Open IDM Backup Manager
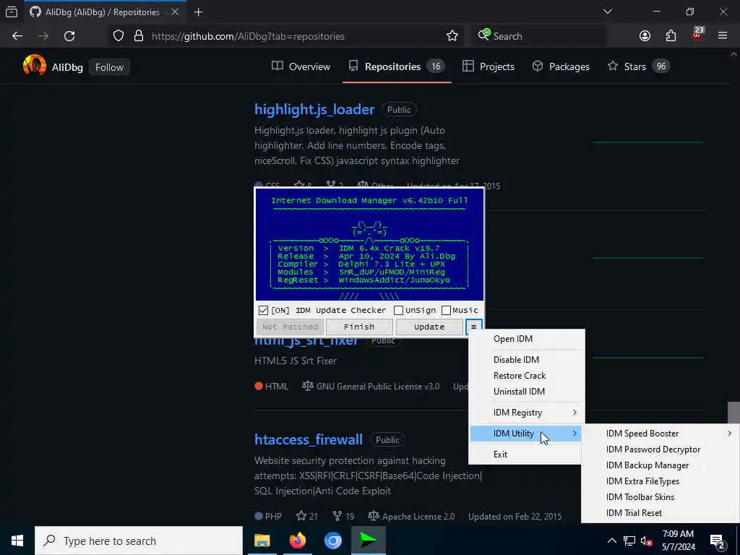Image resolution: width=740 pixels, height=555 pixels. click(x=660, y=465)
